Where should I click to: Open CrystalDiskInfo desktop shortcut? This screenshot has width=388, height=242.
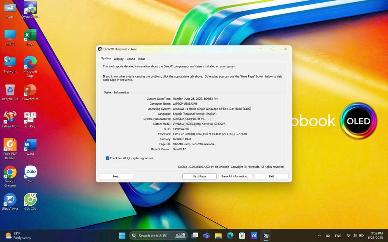pyautogui.click(x=30, y=10)
